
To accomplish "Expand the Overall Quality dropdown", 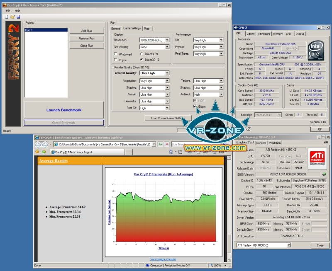I will [x=167, y=73].
